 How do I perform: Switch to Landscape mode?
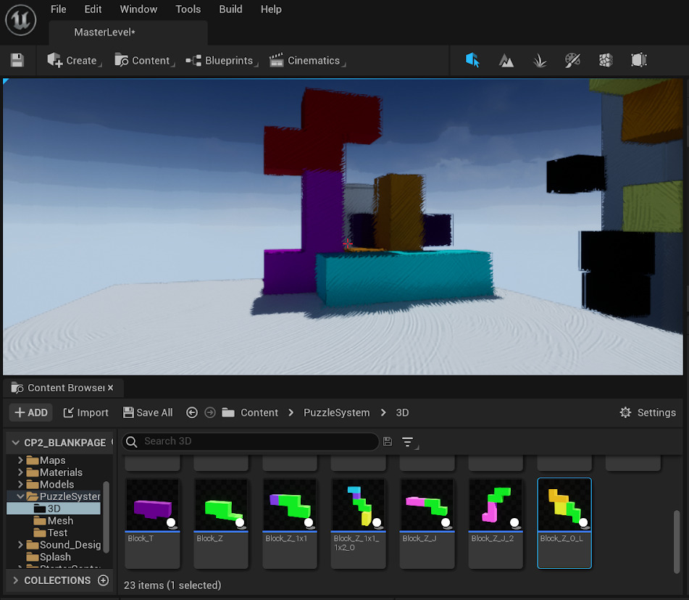click(x=506, y=61)
